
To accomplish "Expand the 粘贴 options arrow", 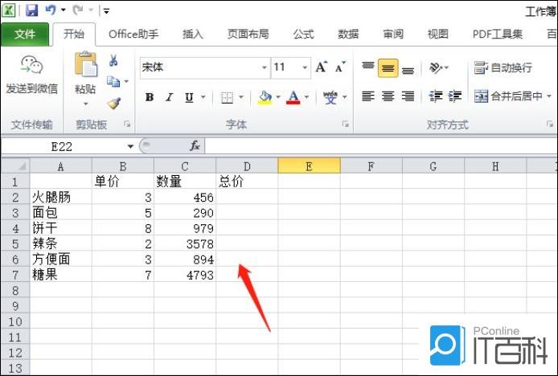I will click(85, 104).
